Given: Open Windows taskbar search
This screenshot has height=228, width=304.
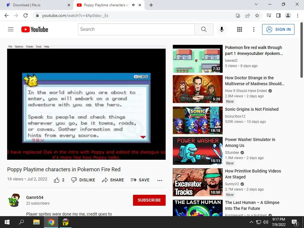Looking at the screenshot, I should click(21, 222).
